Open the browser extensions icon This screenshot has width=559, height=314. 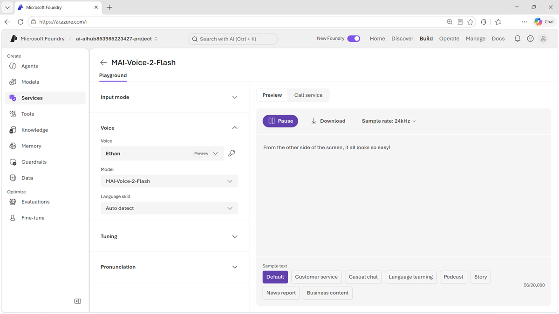[x=484, y=22]
